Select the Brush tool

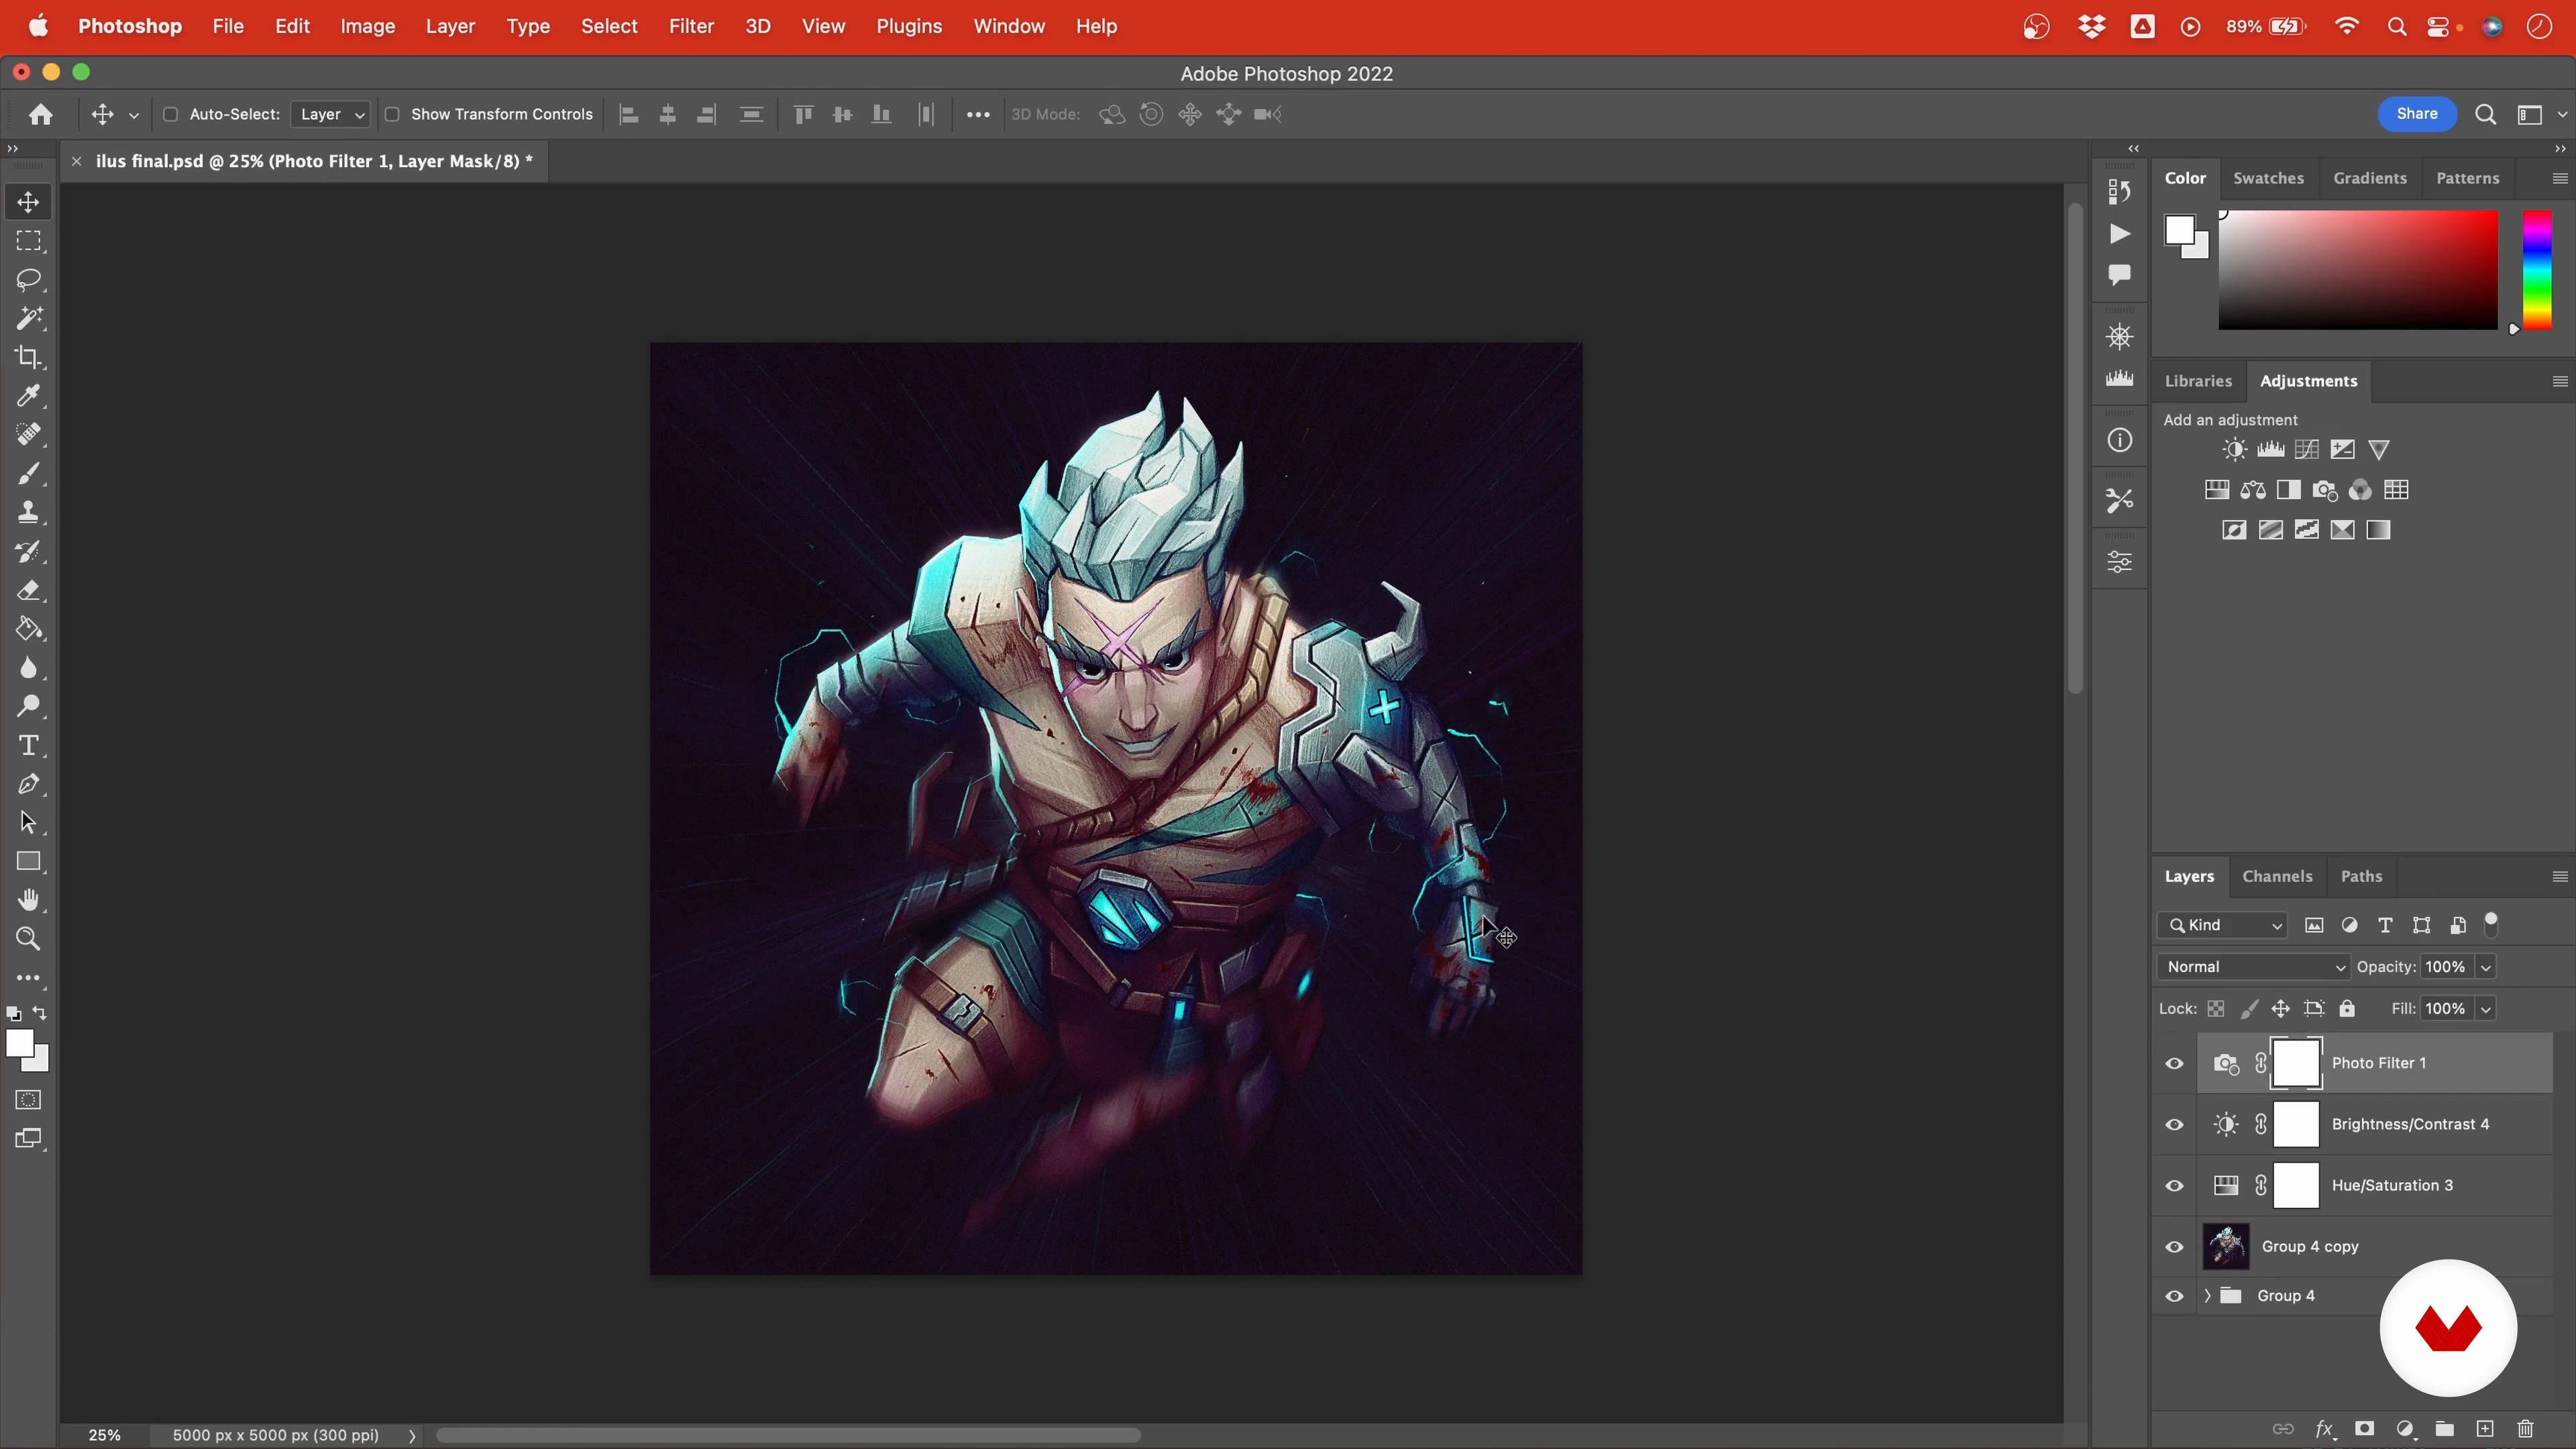coord(28,473)
